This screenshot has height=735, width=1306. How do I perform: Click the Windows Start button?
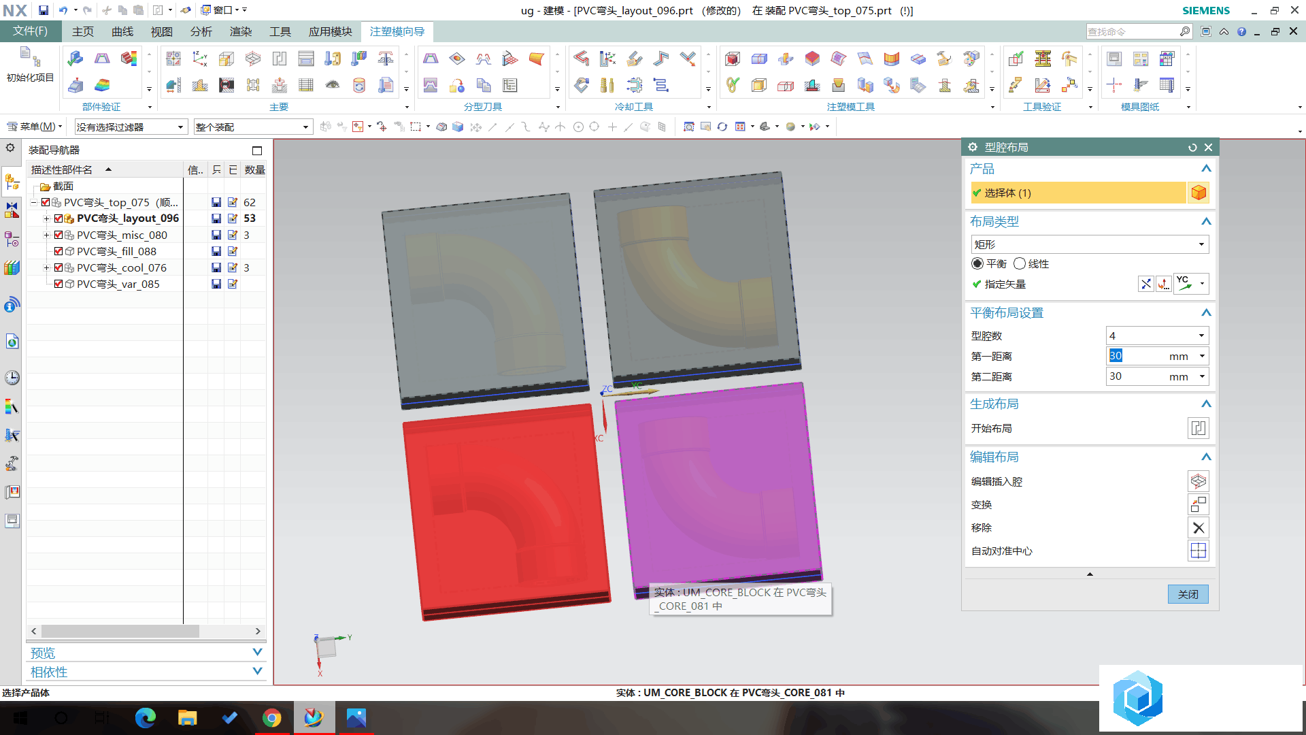[x=20, y=718]
